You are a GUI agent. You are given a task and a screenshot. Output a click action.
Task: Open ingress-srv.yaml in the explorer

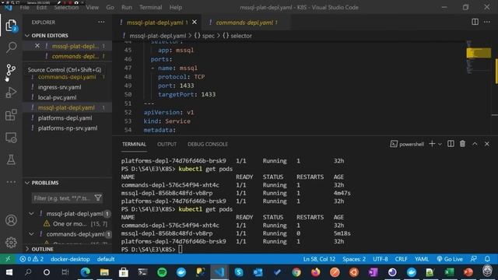pos(59,87)
